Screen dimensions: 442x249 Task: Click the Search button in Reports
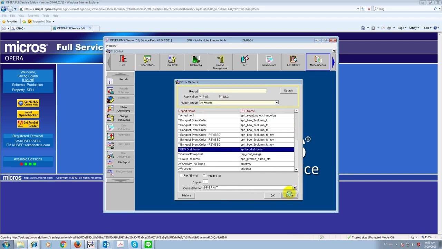coord(288,91)
